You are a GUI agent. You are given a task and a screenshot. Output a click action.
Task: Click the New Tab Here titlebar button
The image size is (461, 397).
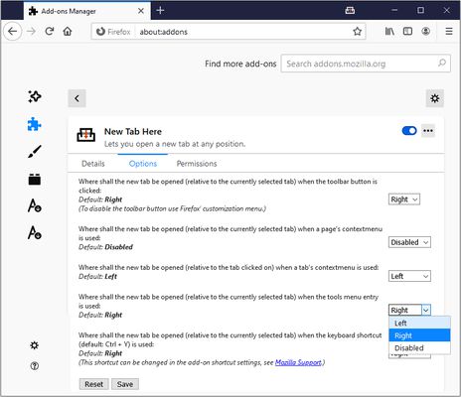click(x=350, y=11)
